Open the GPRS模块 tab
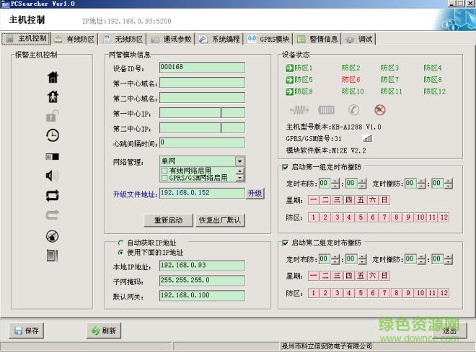476x352 pixels. (x=269, y=39)
